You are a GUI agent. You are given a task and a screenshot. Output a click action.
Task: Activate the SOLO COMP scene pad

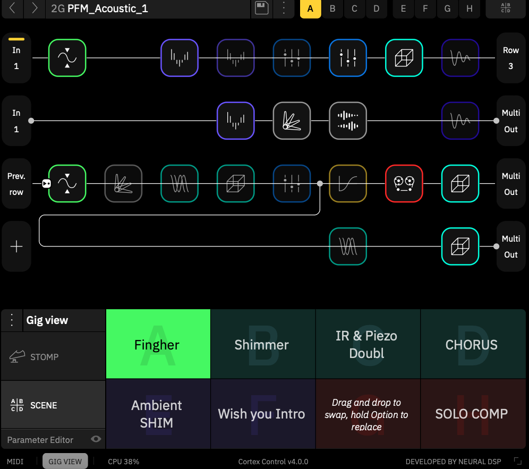[471, 413]
